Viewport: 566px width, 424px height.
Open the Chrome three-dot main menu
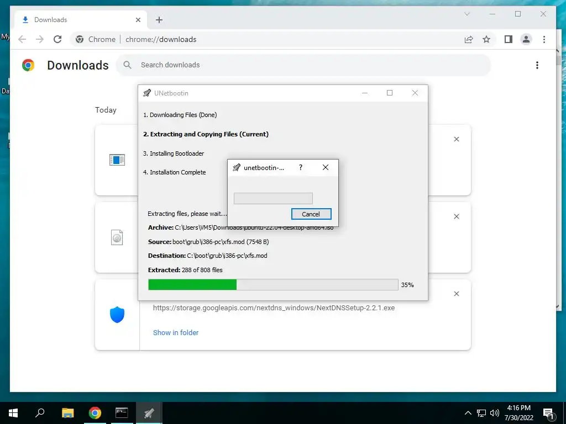click(544, 39)
